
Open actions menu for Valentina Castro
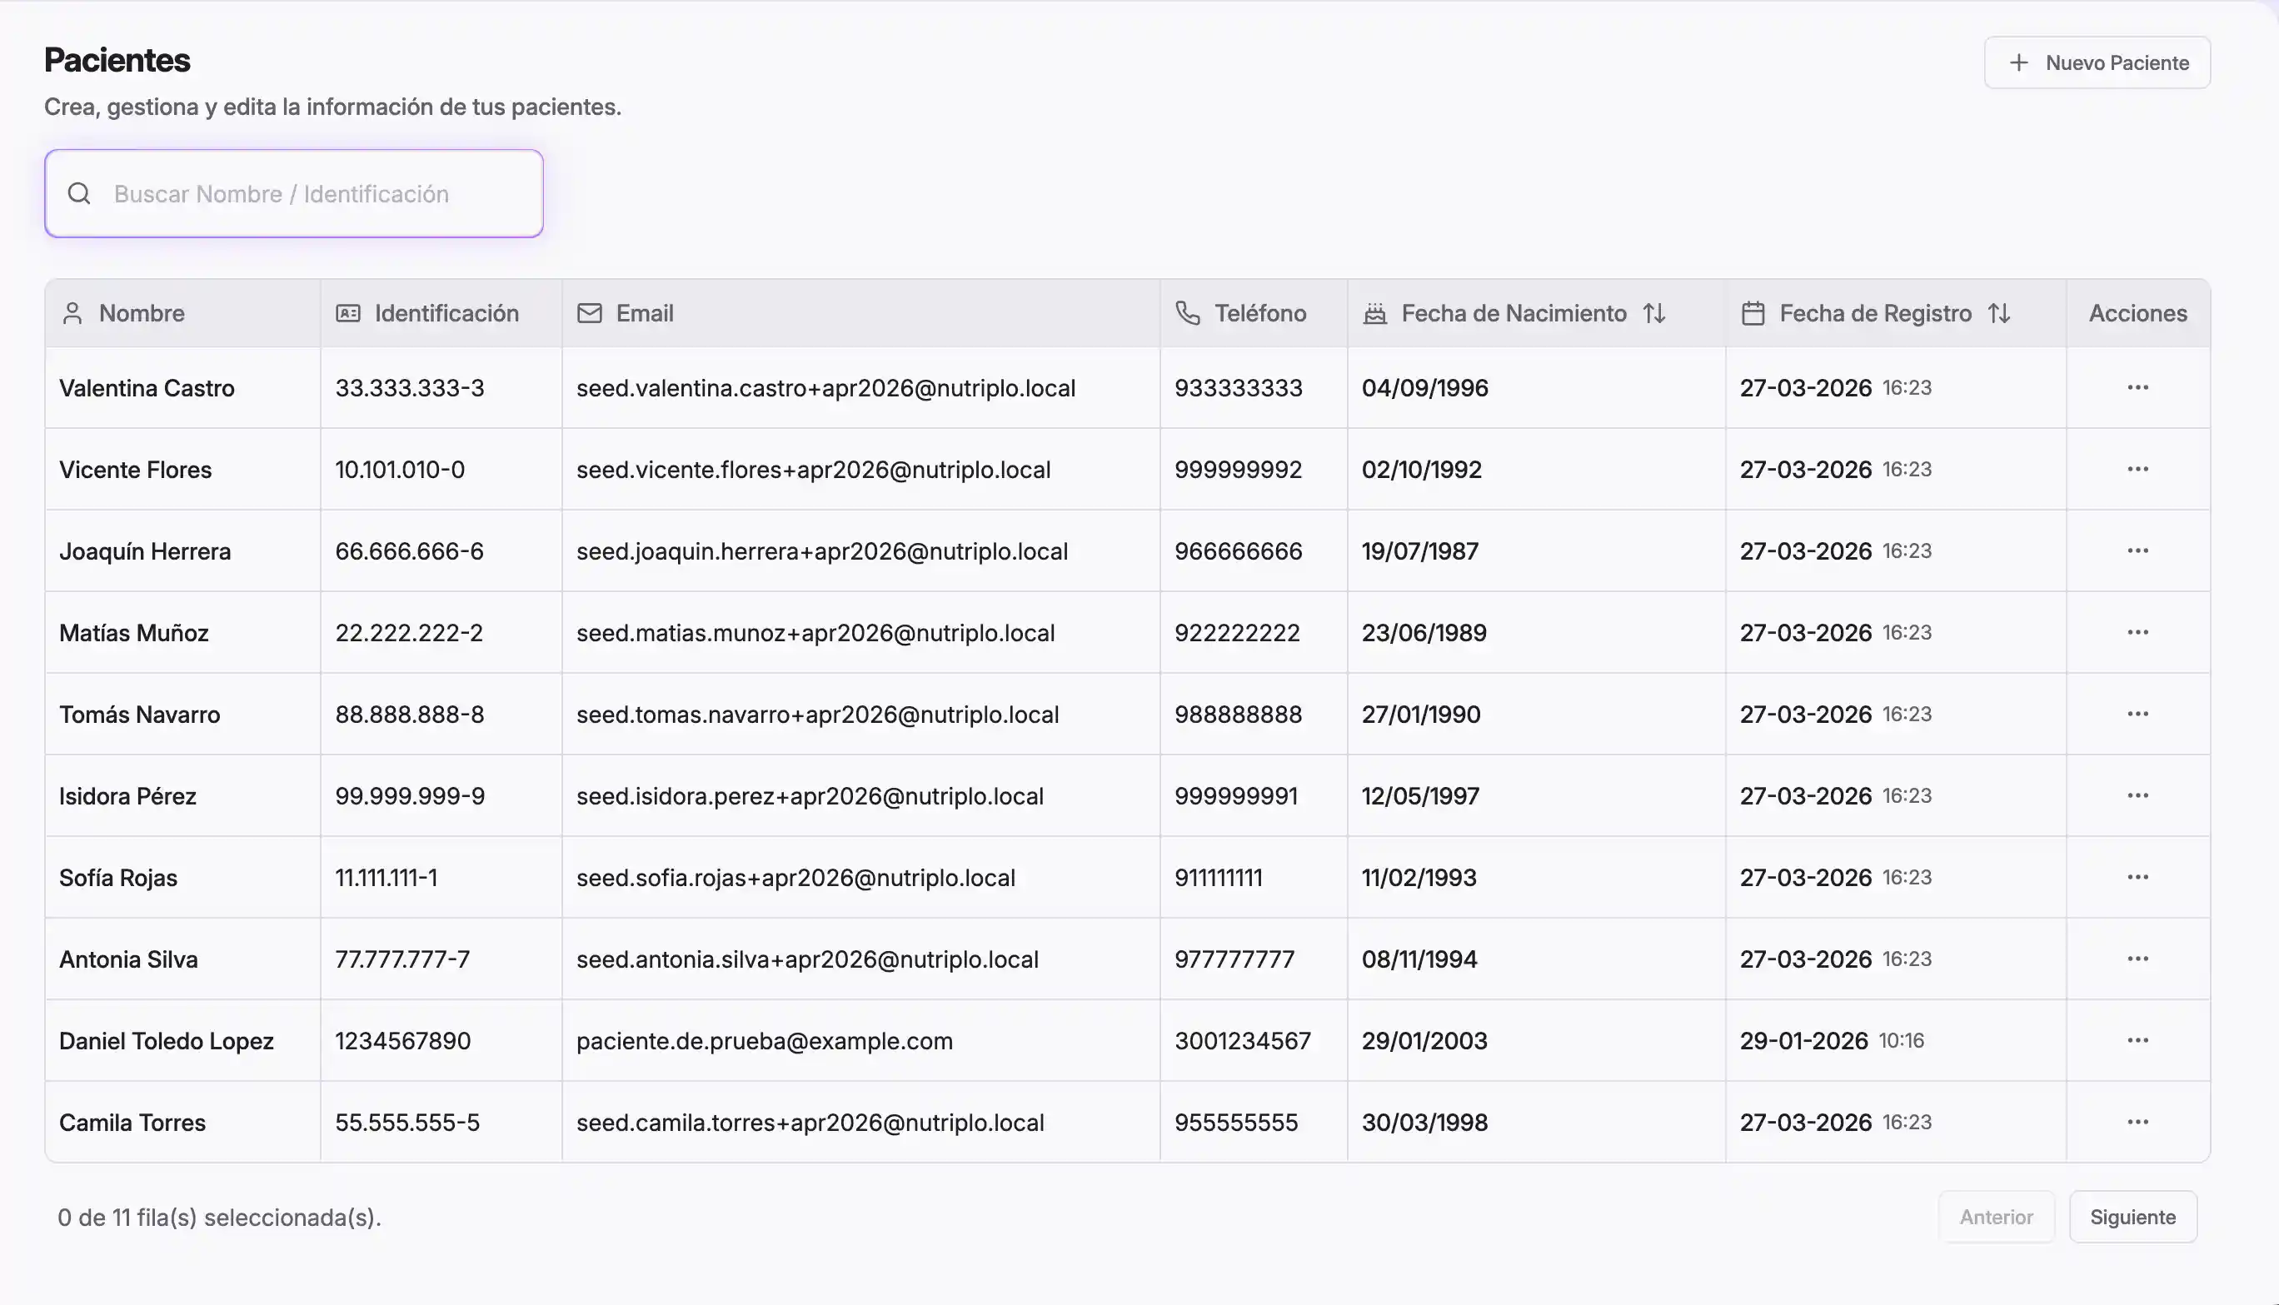[2137, 387]
